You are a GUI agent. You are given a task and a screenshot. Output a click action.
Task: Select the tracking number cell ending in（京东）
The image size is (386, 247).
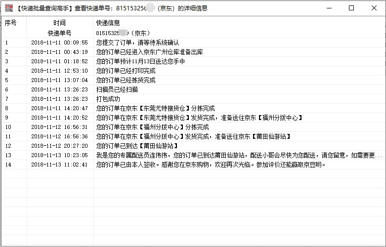coord(123,33)
